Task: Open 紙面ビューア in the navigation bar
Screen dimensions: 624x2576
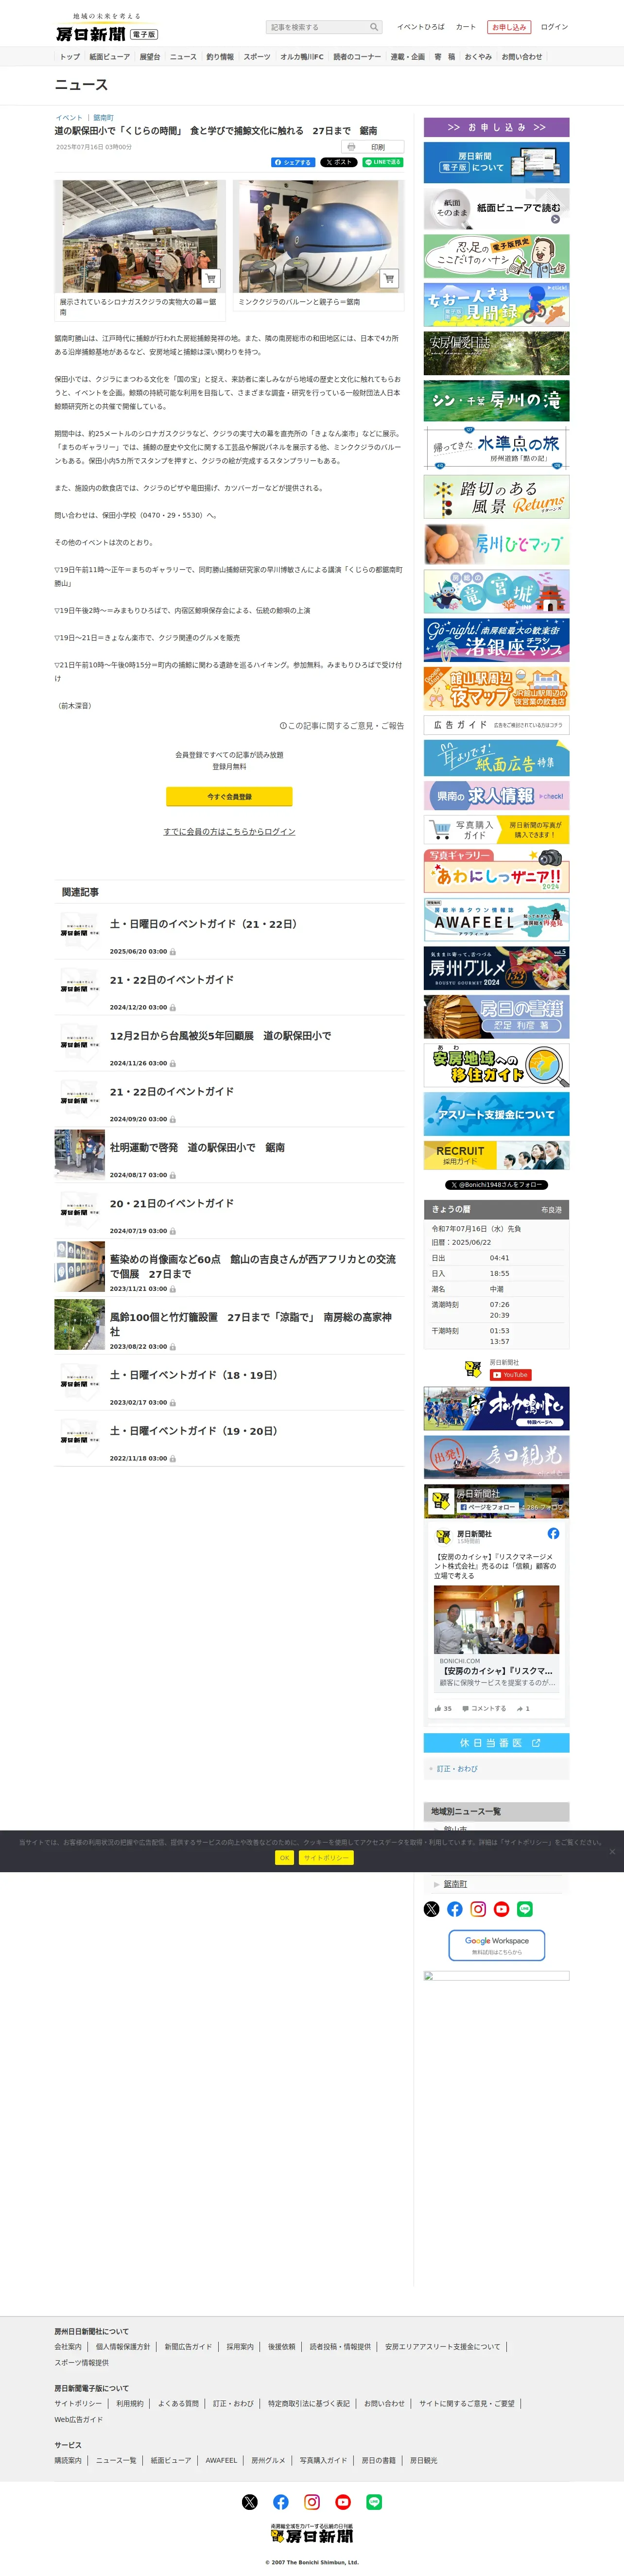Action: (x=109, y=57)
